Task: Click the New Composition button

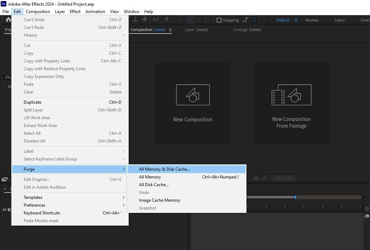Action: (193, 103)
